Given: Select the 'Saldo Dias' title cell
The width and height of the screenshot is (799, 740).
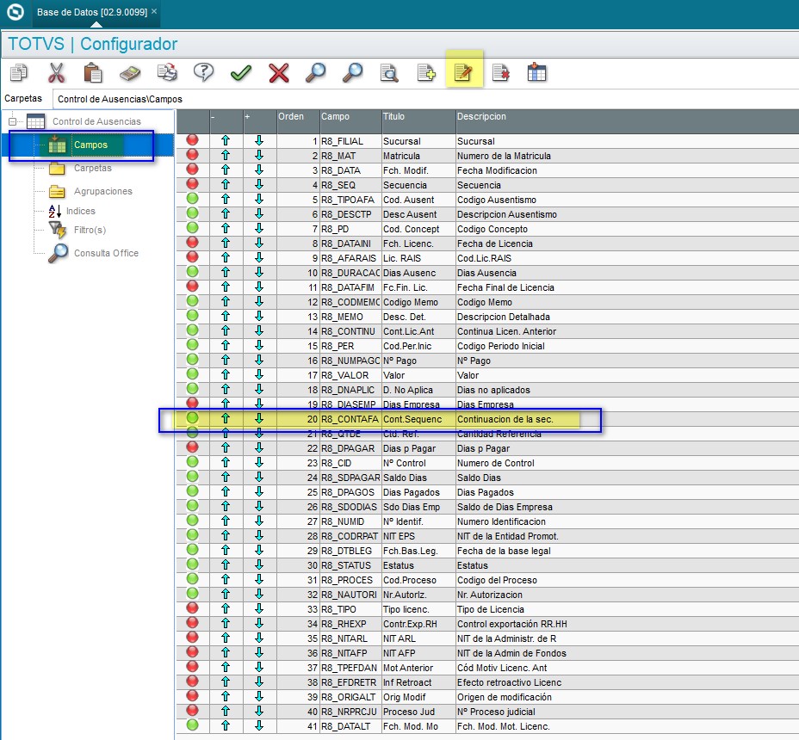Looking at the screenshot, I should 418,478.
